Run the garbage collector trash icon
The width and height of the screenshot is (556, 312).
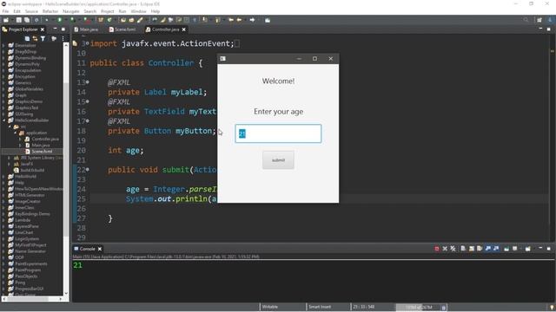pyautogui.click(x=443, y=308)
